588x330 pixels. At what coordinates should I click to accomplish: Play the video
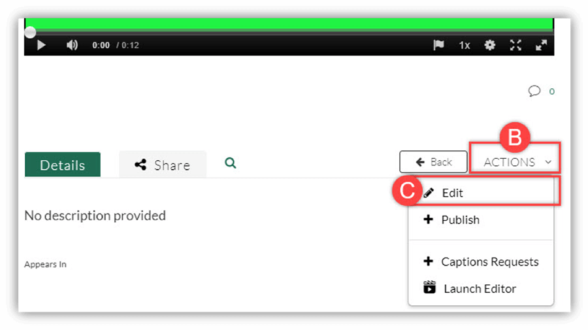41,45
